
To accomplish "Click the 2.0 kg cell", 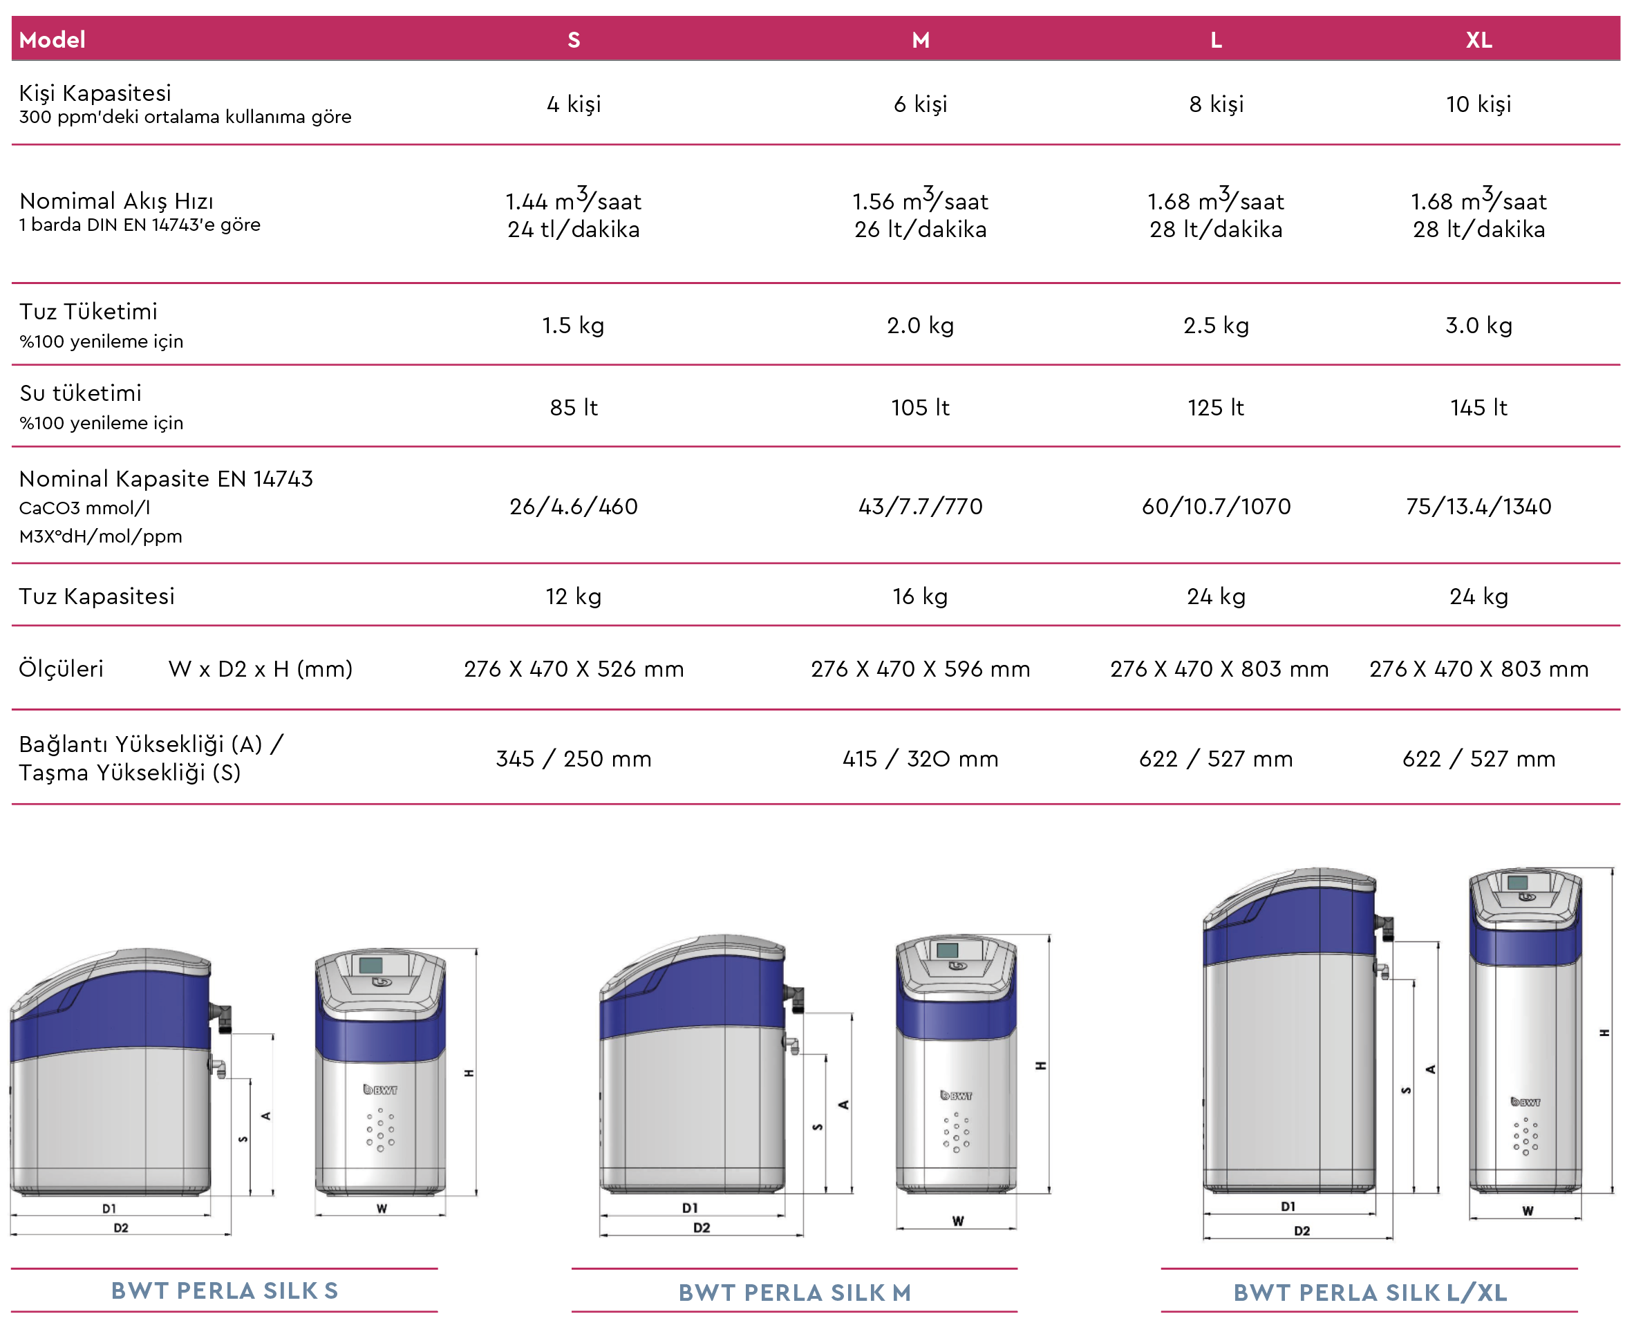I will (x=920, y=325).
